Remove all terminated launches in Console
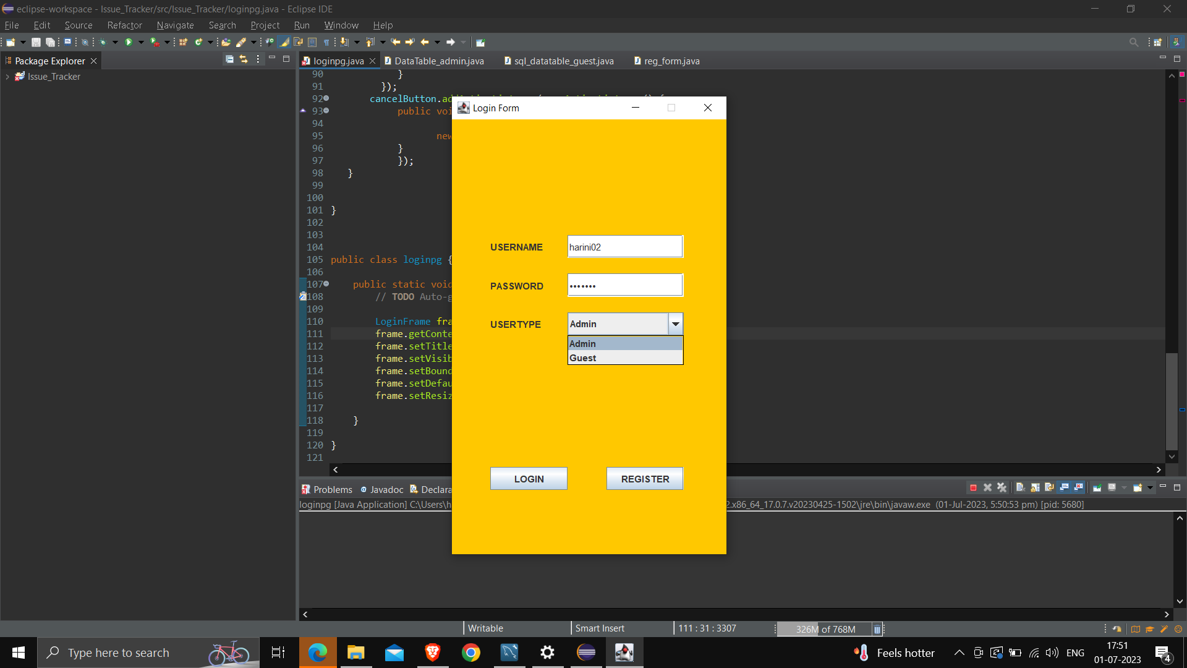1187x668 pixels. [x=1002, y=487]
